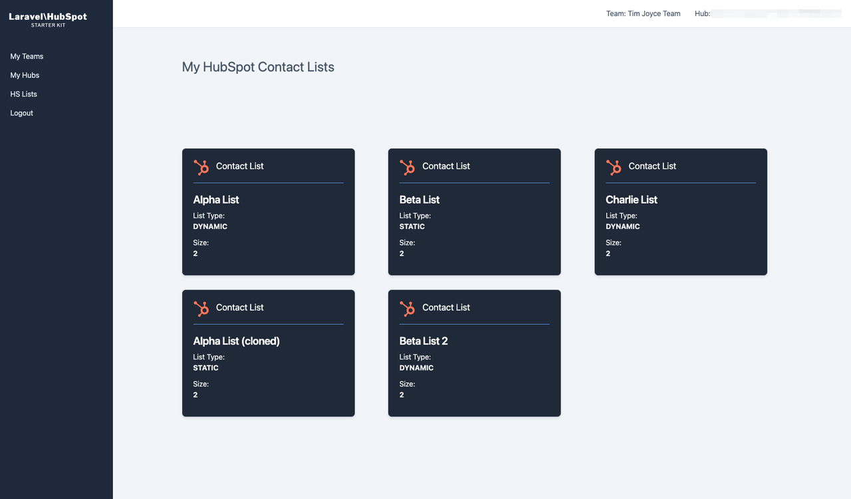Open the Alpha List (cloned) title
This screenshot has width=851, height=499.
pos(236,341)
